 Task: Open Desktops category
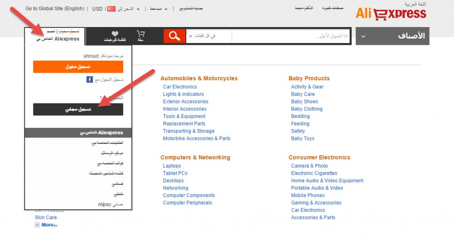point(173,181)
